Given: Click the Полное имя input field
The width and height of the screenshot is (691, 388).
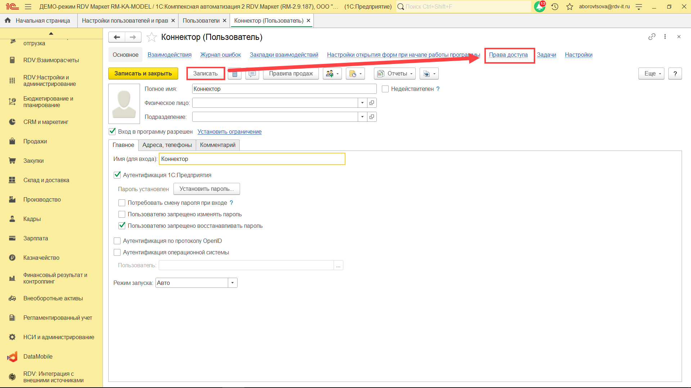Looking at the screenshot, I should tap(284, 89).
